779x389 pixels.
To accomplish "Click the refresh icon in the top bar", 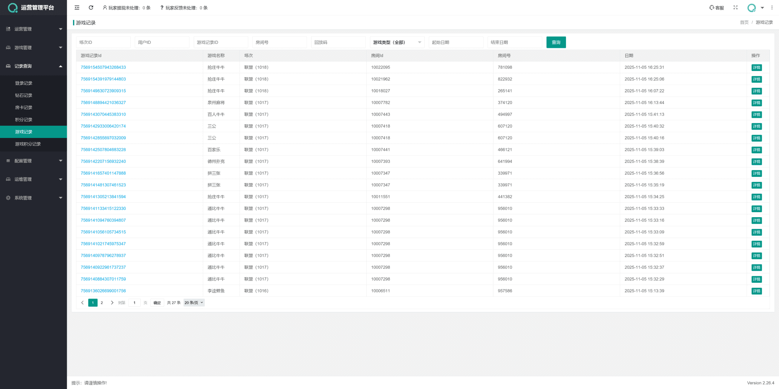I will [x=91, y=8].
